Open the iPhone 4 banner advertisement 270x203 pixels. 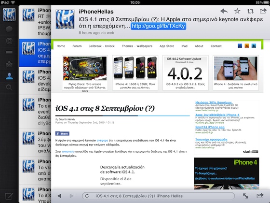click(227, 174)
